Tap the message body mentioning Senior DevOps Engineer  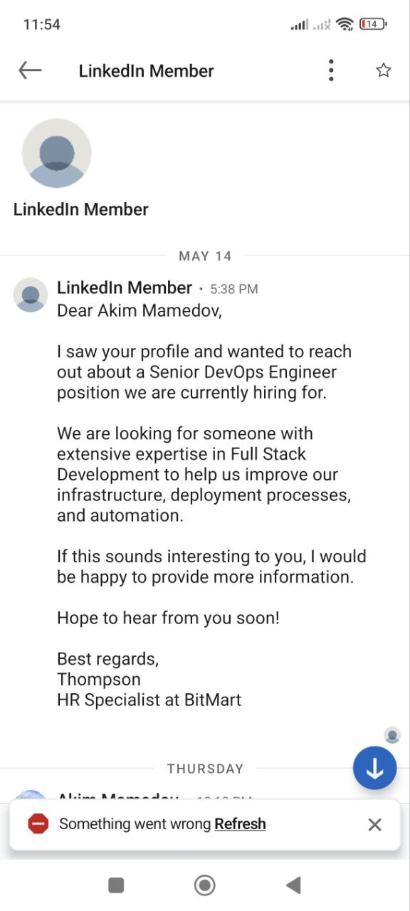pos(204,372)
